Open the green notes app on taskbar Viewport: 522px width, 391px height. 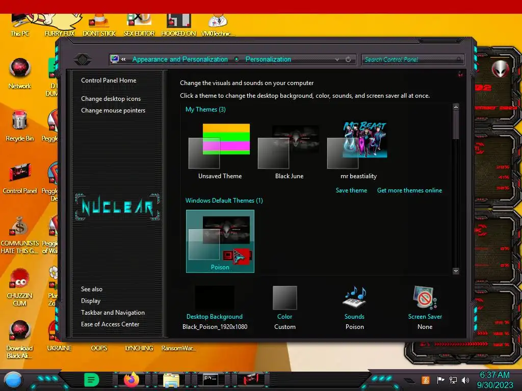[92, 380]
